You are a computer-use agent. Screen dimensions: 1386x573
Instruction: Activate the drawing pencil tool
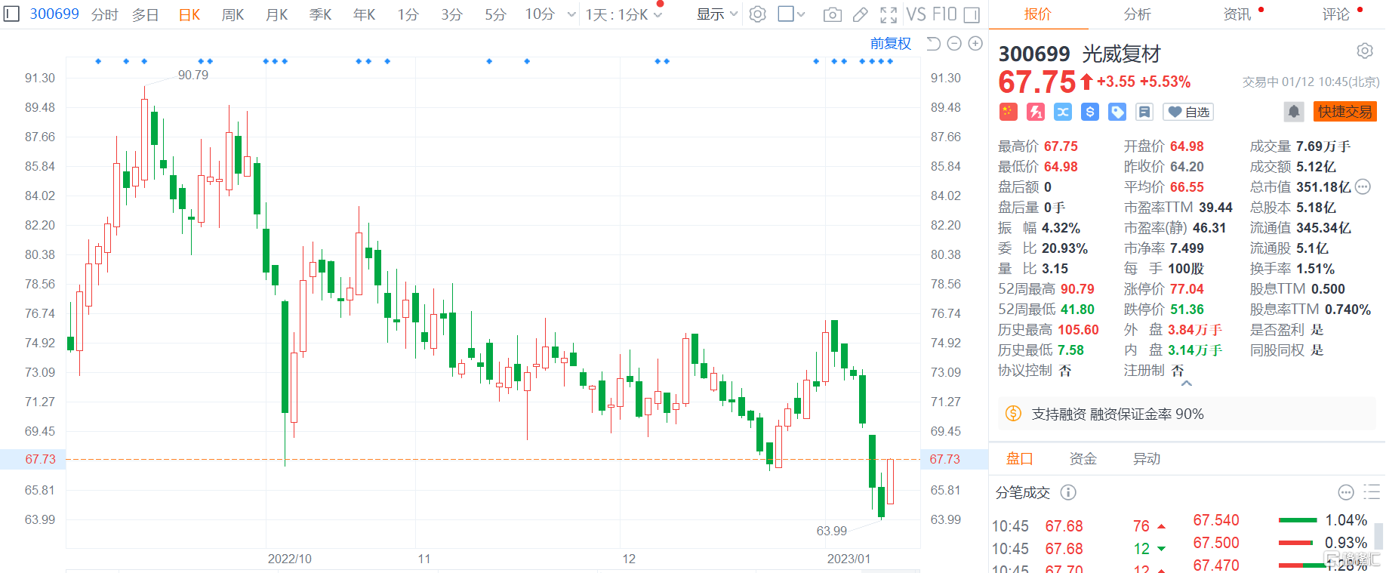tap(860, 14)
